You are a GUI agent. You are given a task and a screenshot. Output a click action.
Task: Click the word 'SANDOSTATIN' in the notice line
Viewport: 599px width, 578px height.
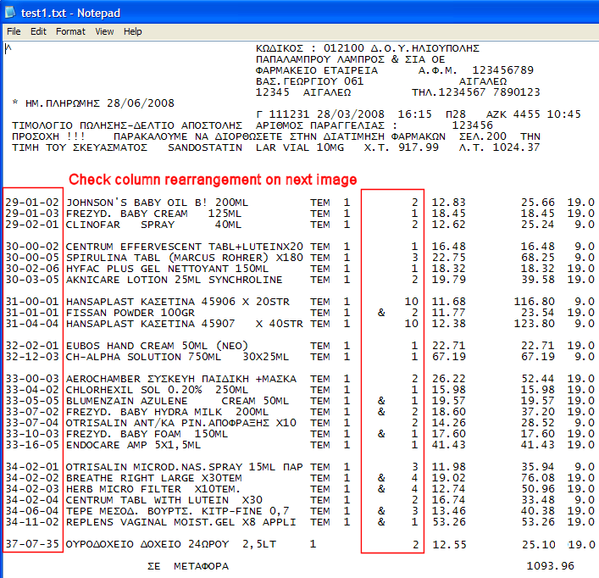click(x=205, y=147)
